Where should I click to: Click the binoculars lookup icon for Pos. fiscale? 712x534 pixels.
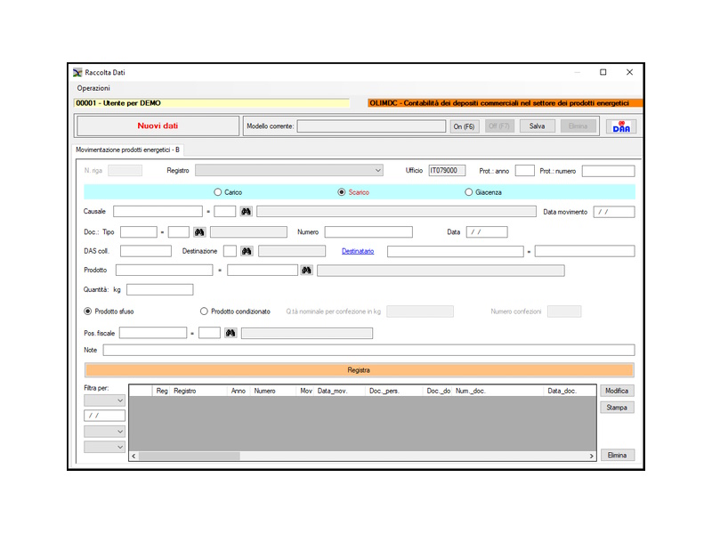pyautogui.click(x=231, y=333)
